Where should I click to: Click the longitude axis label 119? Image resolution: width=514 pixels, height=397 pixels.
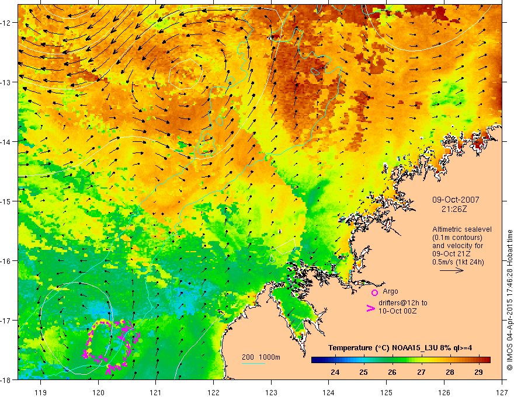click(x=41, y=392)
